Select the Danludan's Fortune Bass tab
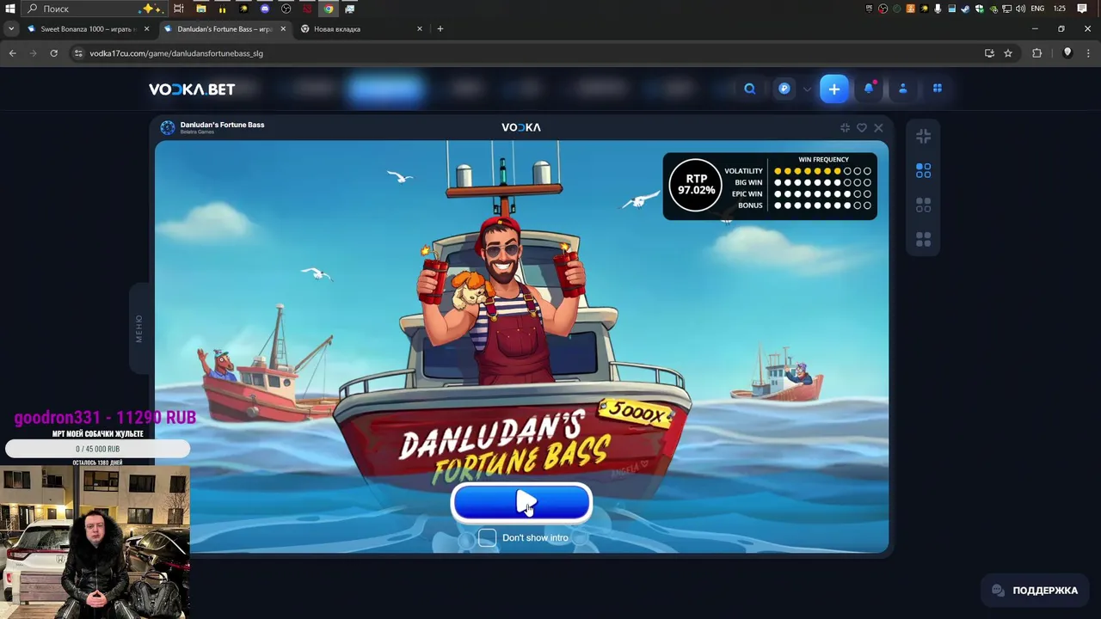Screen dimensions: 1101x619 [224, 28]
